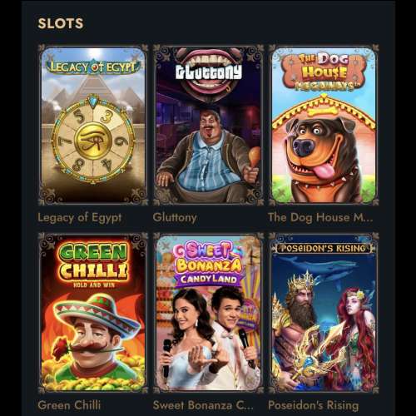Click the Sweet Bonanza Candyland logo
The width and height of the screenshot is (416, 416).
(x=209, y=264)
